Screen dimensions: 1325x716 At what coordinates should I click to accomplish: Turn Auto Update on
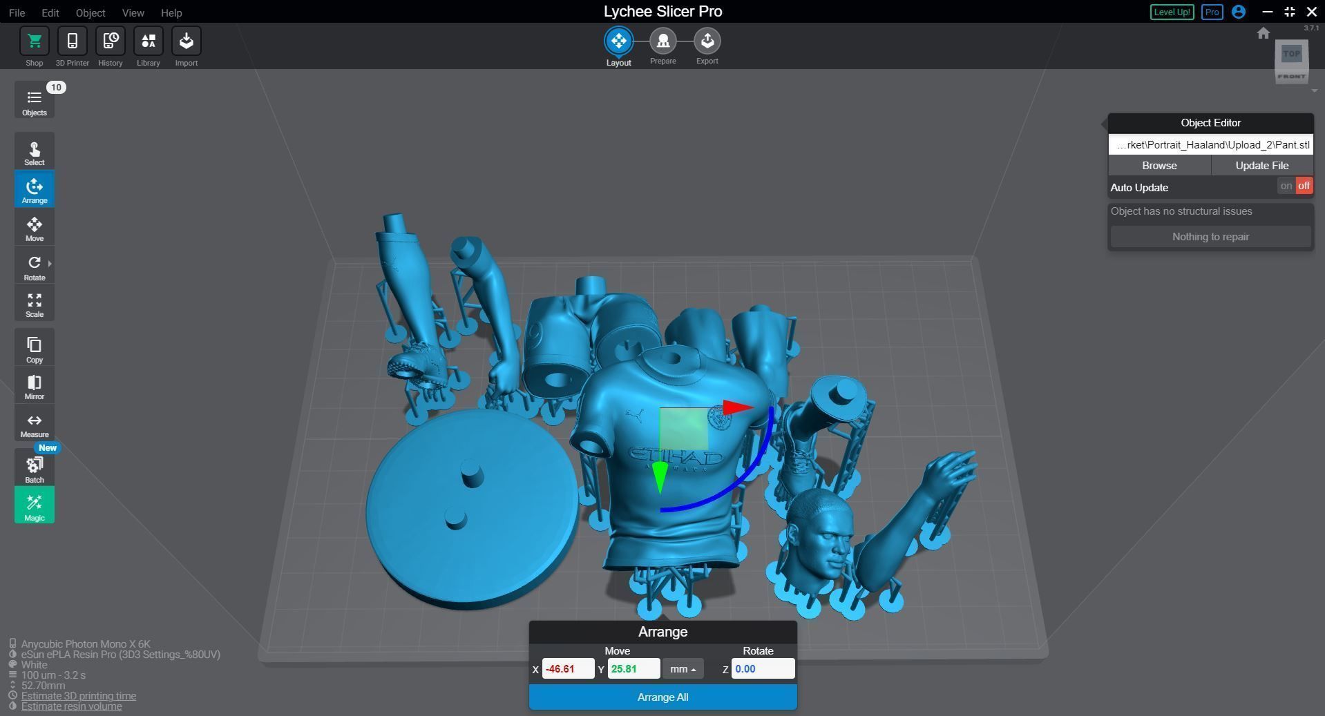point(1286,186)
